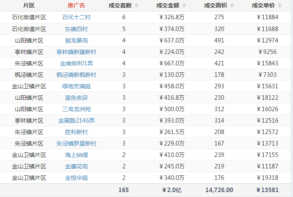This screenshot has height=197, width=293.
Task: Sort by 成交面积 column arrow icon
Action: coord(232,5)
